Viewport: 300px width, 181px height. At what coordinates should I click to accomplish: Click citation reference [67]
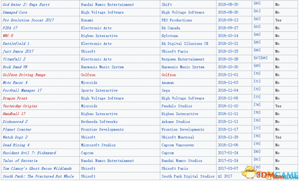(257, 58)
